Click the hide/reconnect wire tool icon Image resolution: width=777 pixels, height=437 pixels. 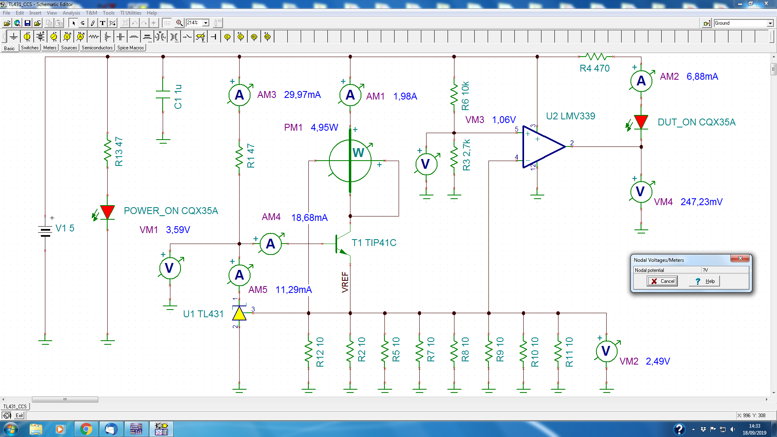113,23
